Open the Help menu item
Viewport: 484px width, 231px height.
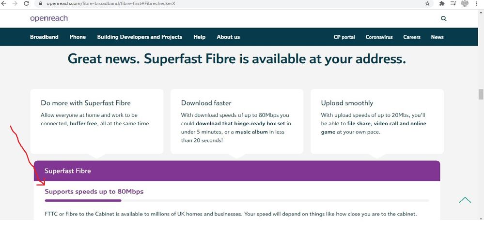199,37
